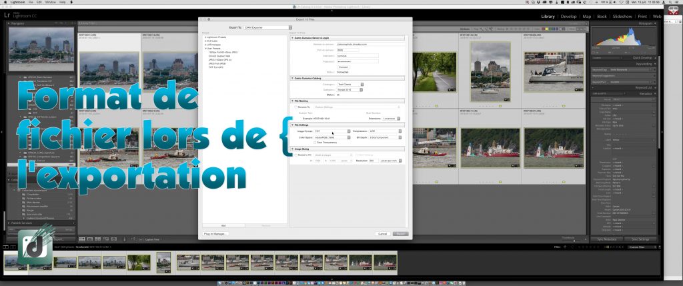
Task: Open the Edit menu
Action: [x=39, y=2]
